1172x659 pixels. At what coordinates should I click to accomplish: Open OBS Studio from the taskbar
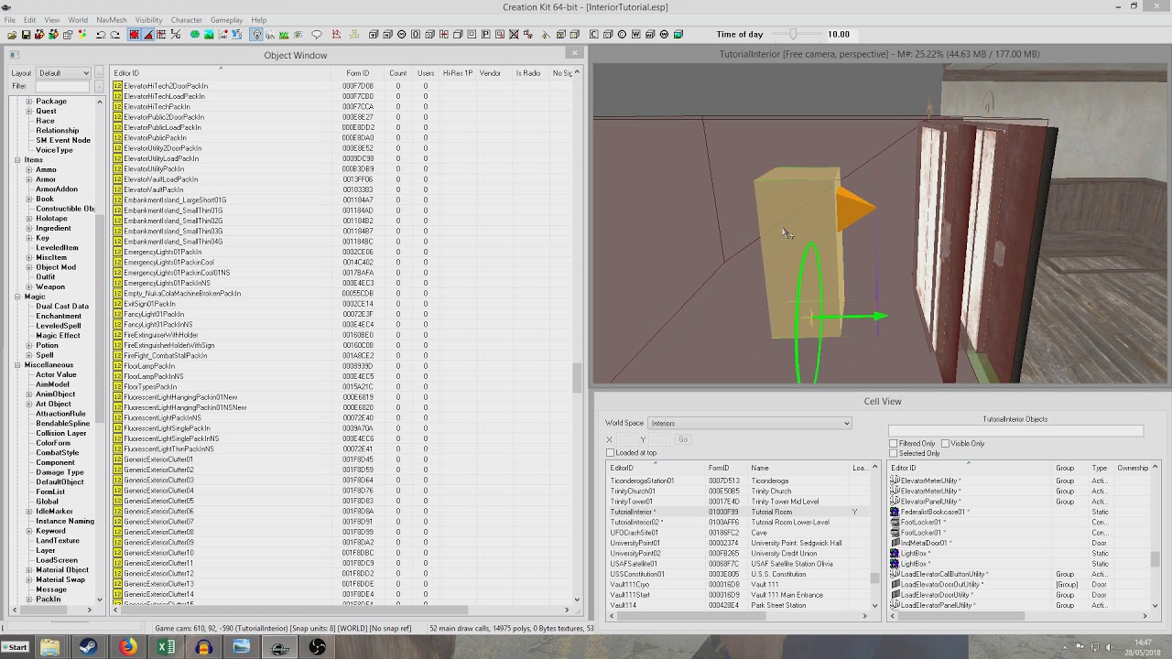pyautogui.click(x=318, y=647)
